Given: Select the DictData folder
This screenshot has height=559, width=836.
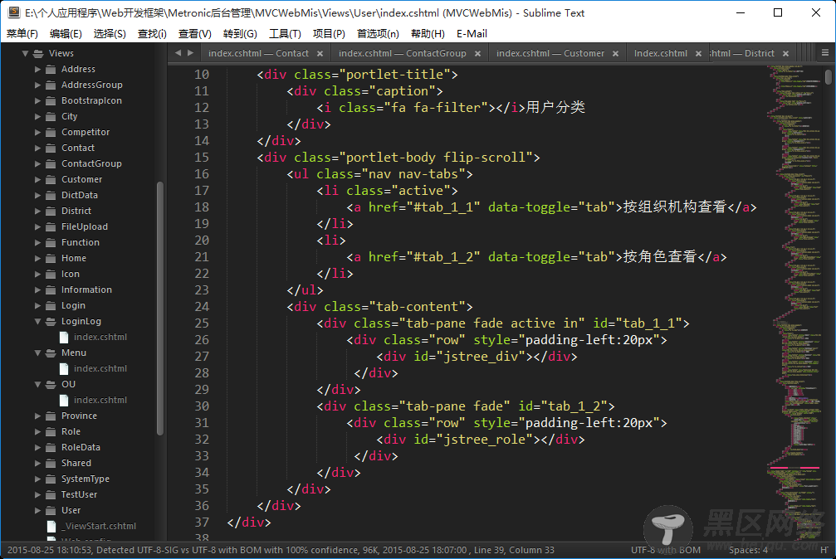Looking at the screenshot, I should coord(80,195).
